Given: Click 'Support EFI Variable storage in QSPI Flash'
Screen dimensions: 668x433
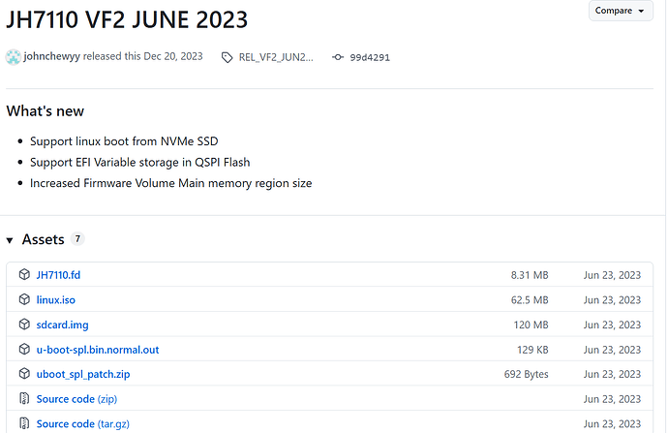Looking at the screenshot, I should click(x=139, y=163).
